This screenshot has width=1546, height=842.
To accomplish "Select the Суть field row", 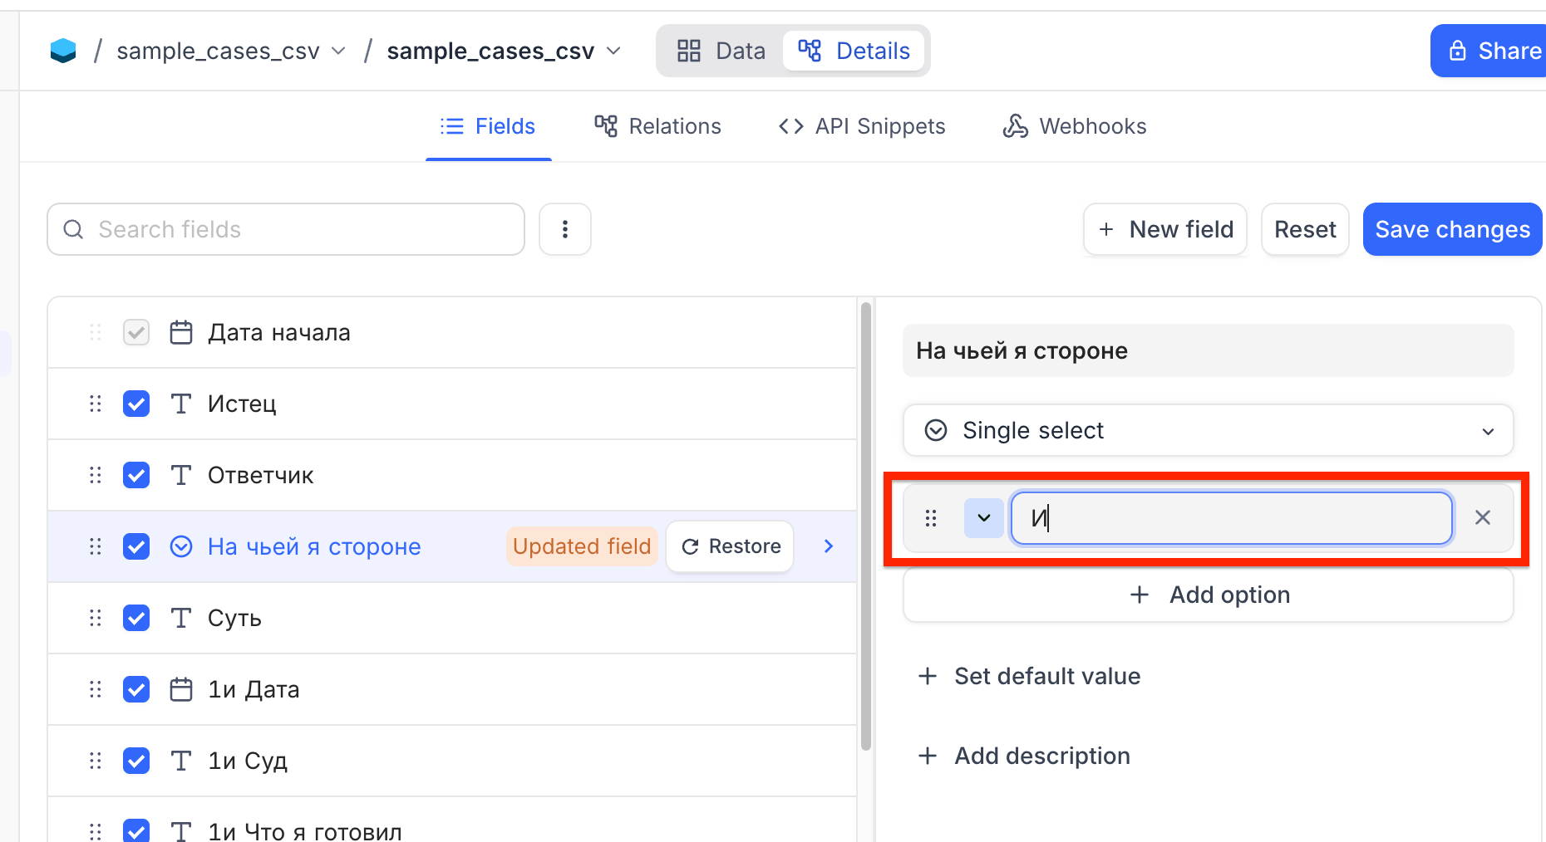I will pos(452,618).
